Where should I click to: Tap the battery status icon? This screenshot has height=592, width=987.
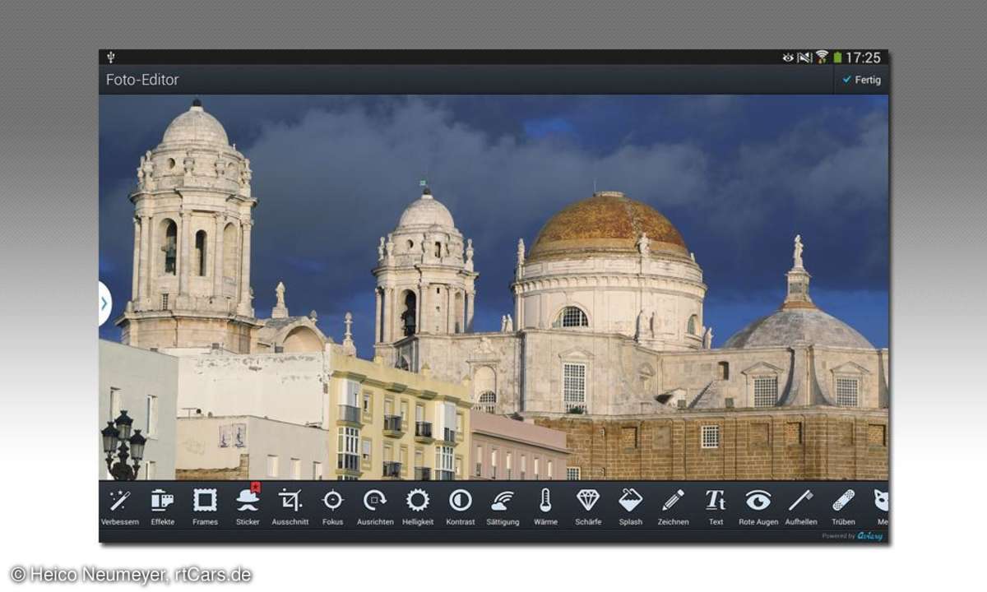pos(837,58)
